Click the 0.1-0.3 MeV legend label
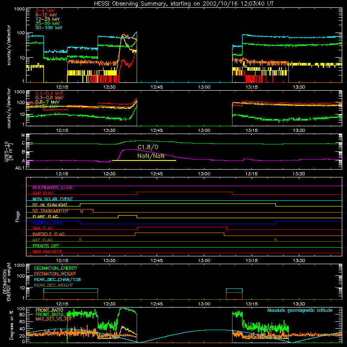This screenshot has width=347, height=347. click(x=49, y=93)
